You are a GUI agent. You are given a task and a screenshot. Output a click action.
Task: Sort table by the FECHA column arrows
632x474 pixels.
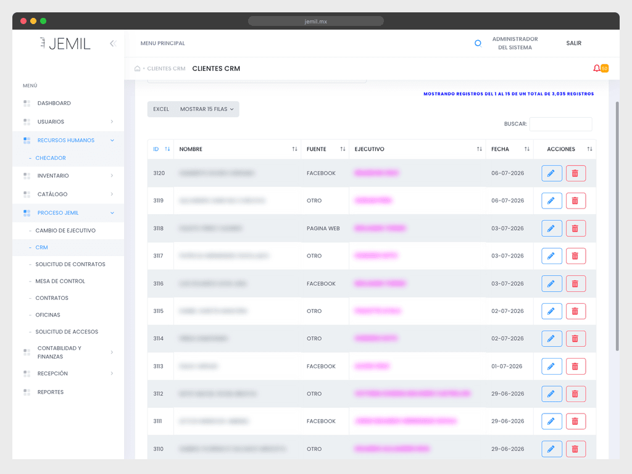[x=527, y=149]
